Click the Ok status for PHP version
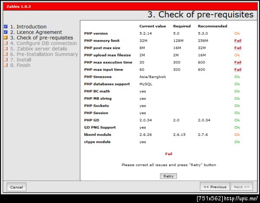The width and height of the screenshot is (260, 203). coord(237,33)
